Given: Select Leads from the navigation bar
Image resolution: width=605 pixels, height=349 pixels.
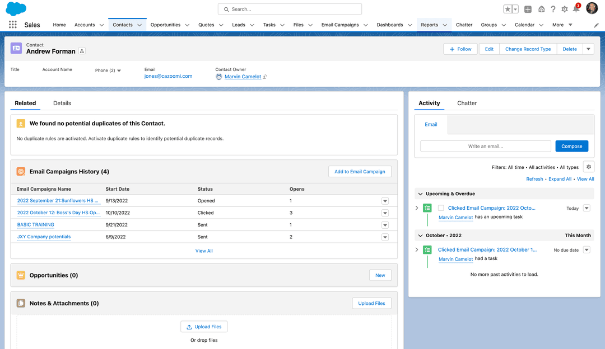Looking at the screenshot, I should (x=239, y=25).
